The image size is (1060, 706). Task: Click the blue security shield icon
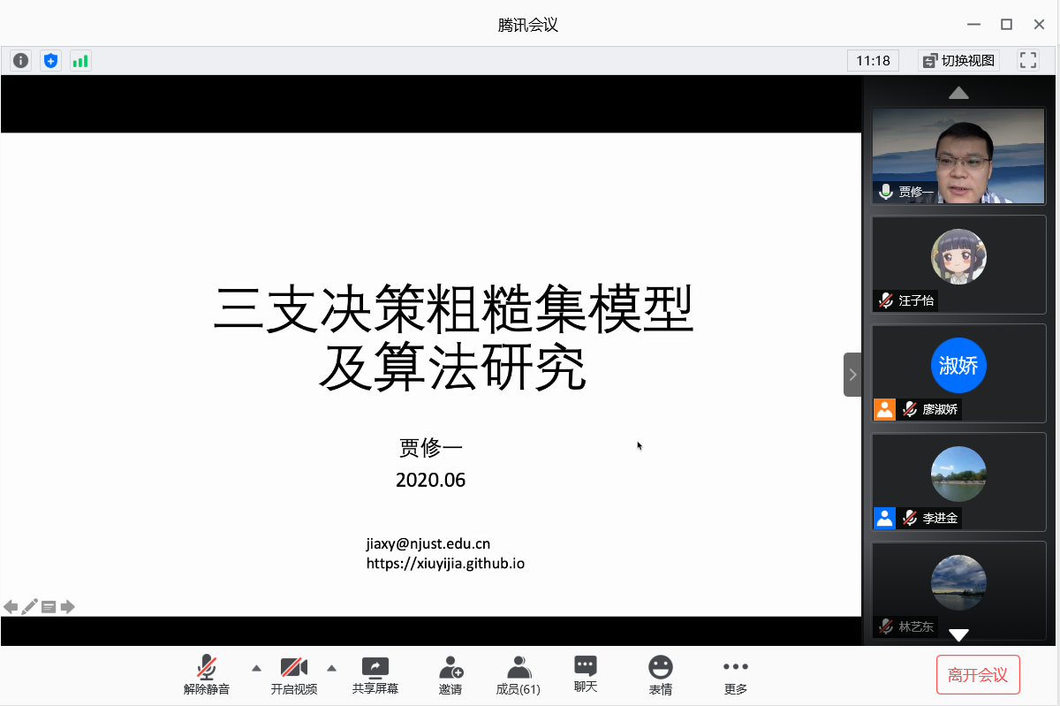[x=51, y=61]
